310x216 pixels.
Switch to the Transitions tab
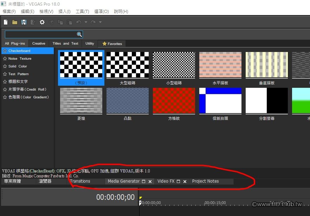coord(80,181)
